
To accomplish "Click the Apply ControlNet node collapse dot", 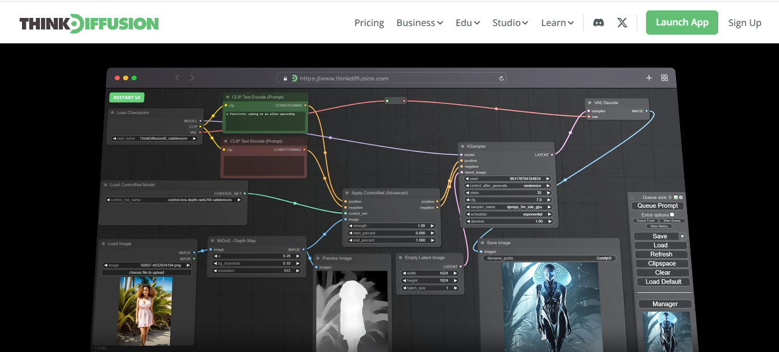I will coord(347,193).
